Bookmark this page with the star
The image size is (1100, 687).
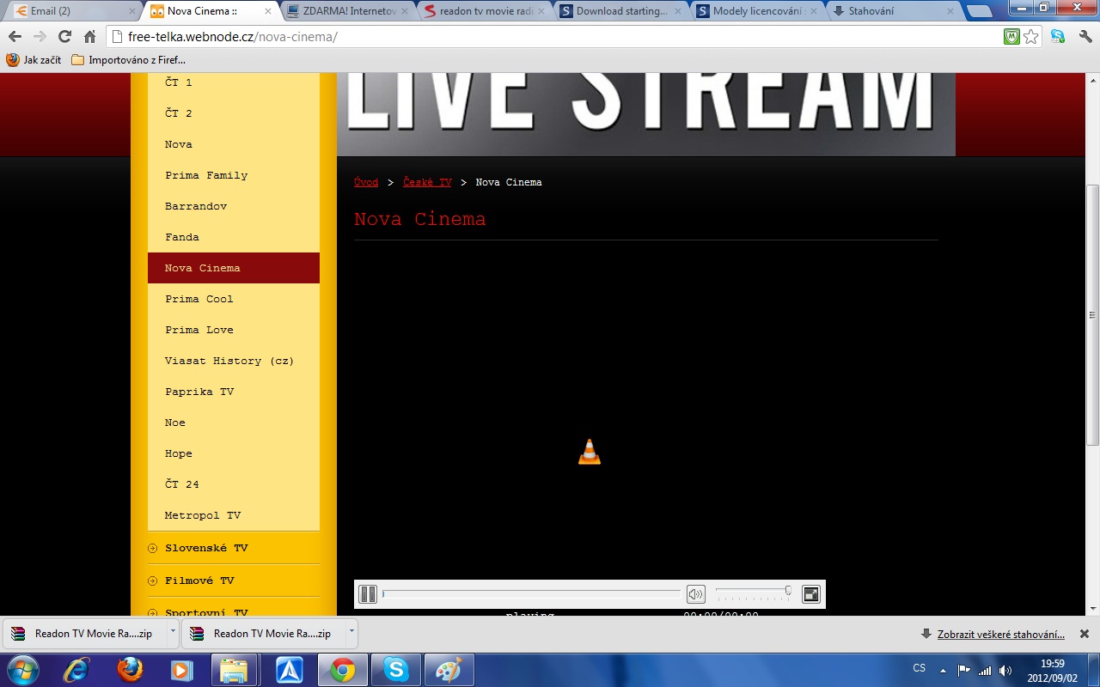click(x=1031, y=37)
